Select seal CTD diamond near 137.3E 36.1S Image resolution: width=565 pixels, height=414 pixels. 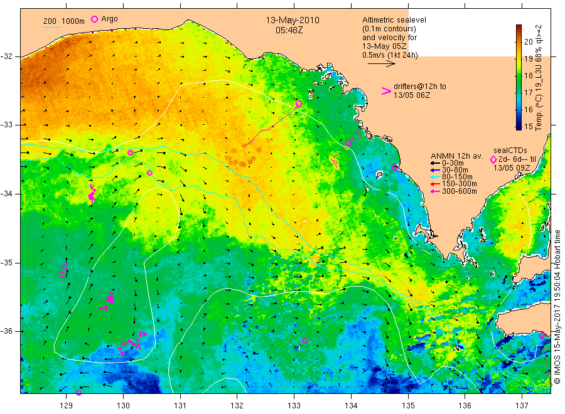(542, 336)
